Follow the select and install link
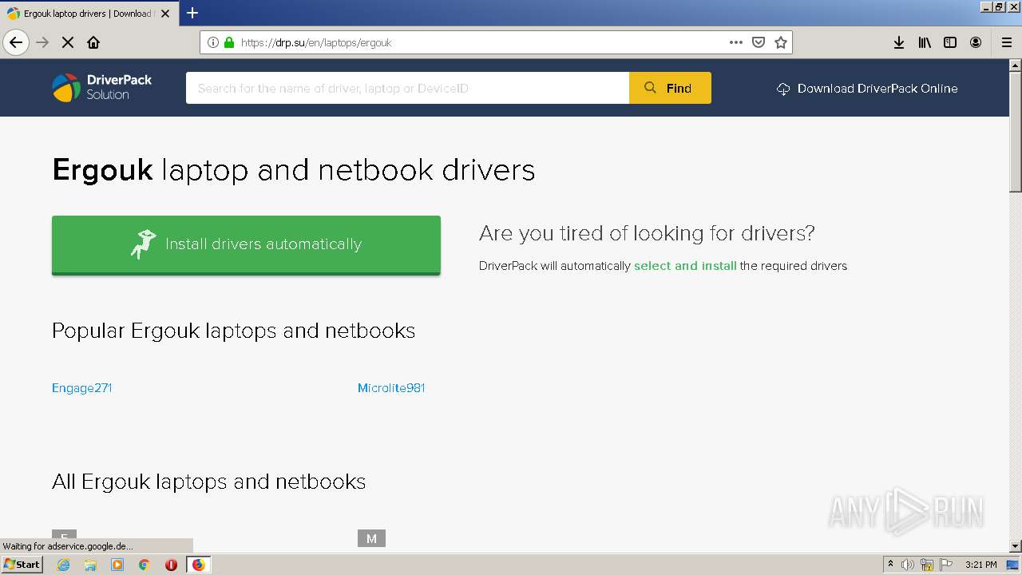Viewport: 1022px width, 575px height. (x=685, y=266)
